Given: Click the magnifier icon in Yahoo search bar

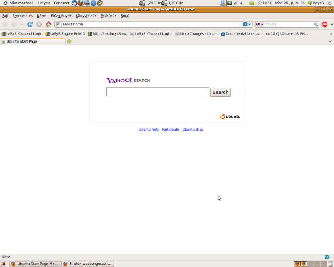Looking at the screenshot, I should [316, 24].
